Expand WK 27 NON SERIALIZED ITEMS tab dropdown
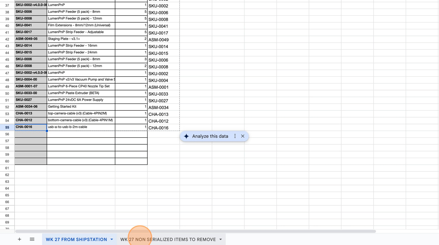This screenshot has width=439, height=245. pos(221,239)
